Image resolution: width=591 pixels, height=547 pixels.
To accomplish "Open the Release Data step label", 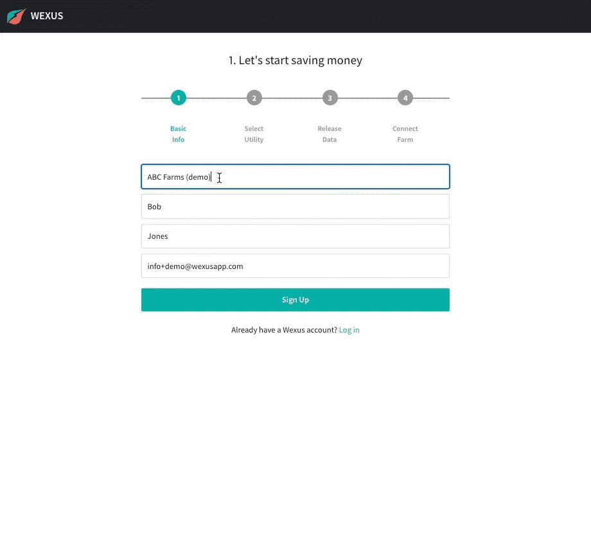I will [330, 134].
